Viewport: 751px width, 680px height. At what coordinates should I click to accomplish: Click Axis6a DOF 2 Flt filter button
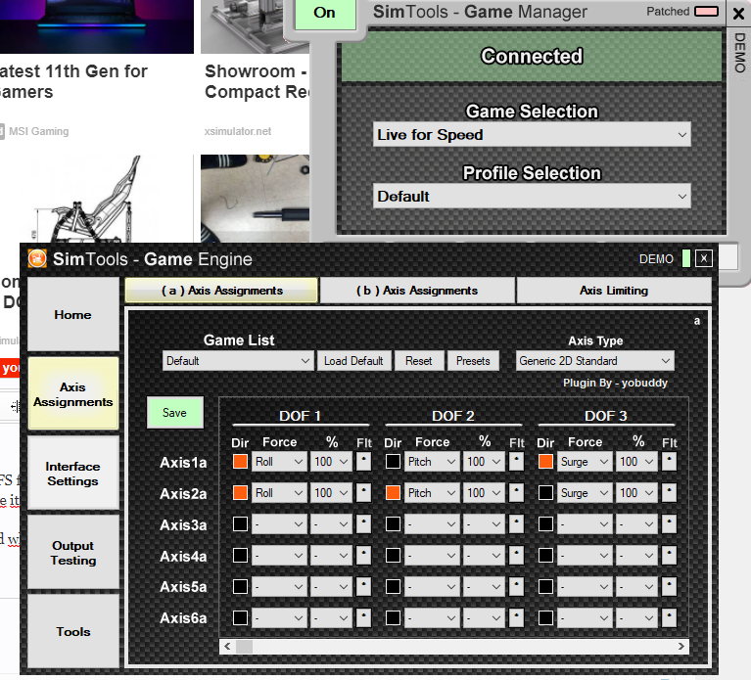pyautogui.click(x=516, y=617)
